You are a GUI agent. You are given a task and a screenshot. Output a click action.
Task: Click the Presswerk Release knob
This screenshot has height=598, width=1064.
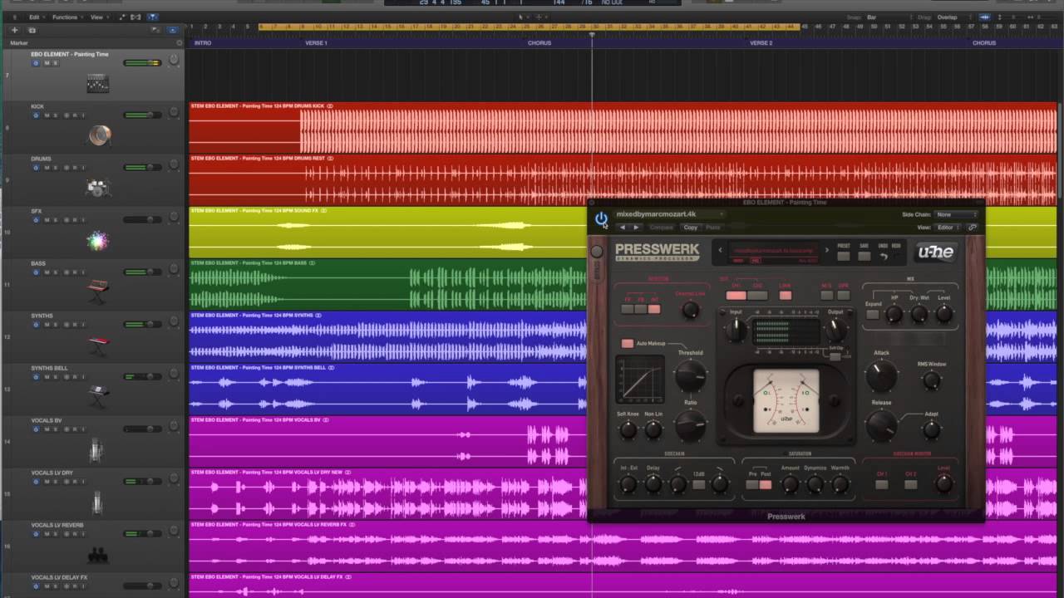881,425
